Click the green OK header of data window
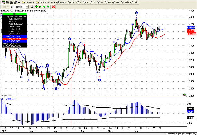This screenshot has height=135, width=197. tap(14, 14)
